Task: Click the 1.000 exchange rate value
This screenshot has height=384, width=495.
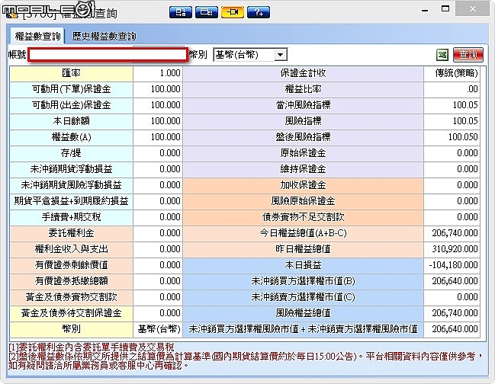Action: point(158,73)
